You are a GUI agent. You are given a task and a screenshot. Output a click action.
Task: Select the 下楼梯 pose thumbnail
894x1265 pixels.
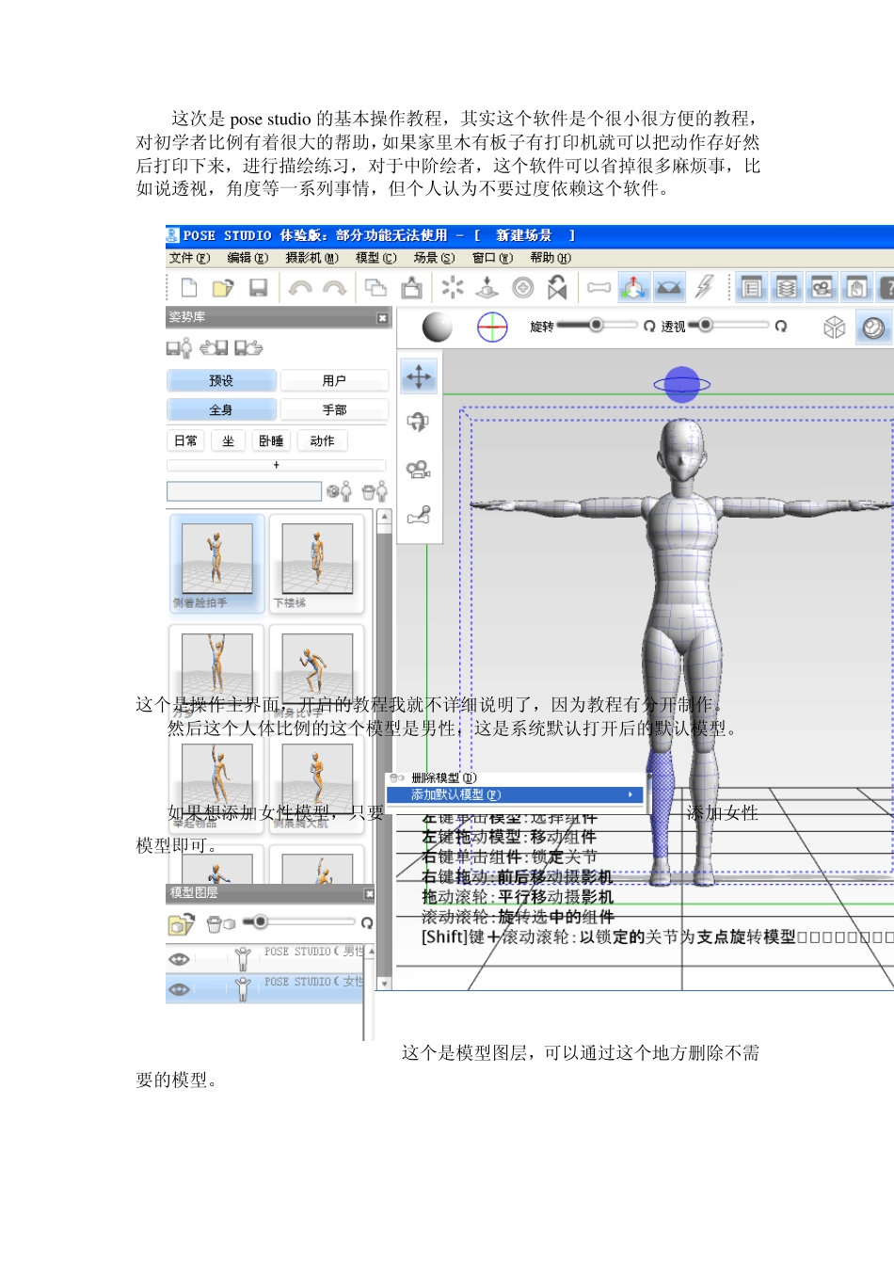tap(316, 562)
